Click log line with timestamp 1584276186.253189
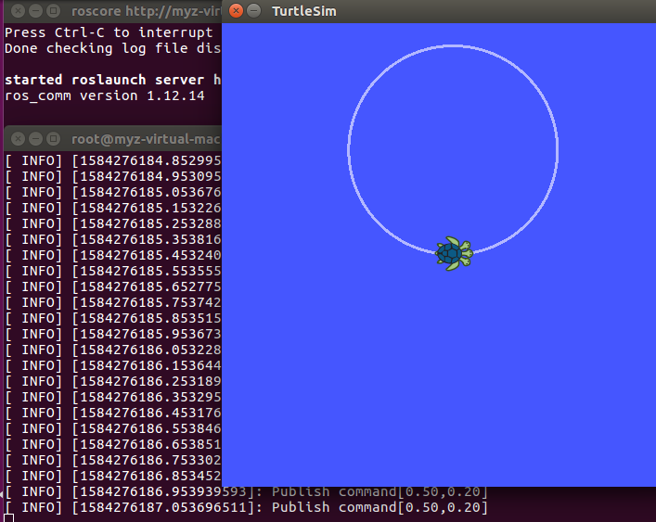Screen dimensions: 656x522 click(113, 382)
